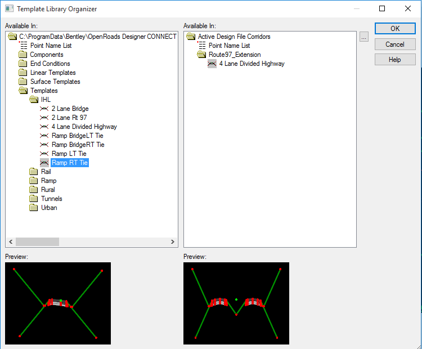Select Ramp BridgeRT Tie label
The width and height of the screenshot is (422, 349).
click(x=78, y=145)
